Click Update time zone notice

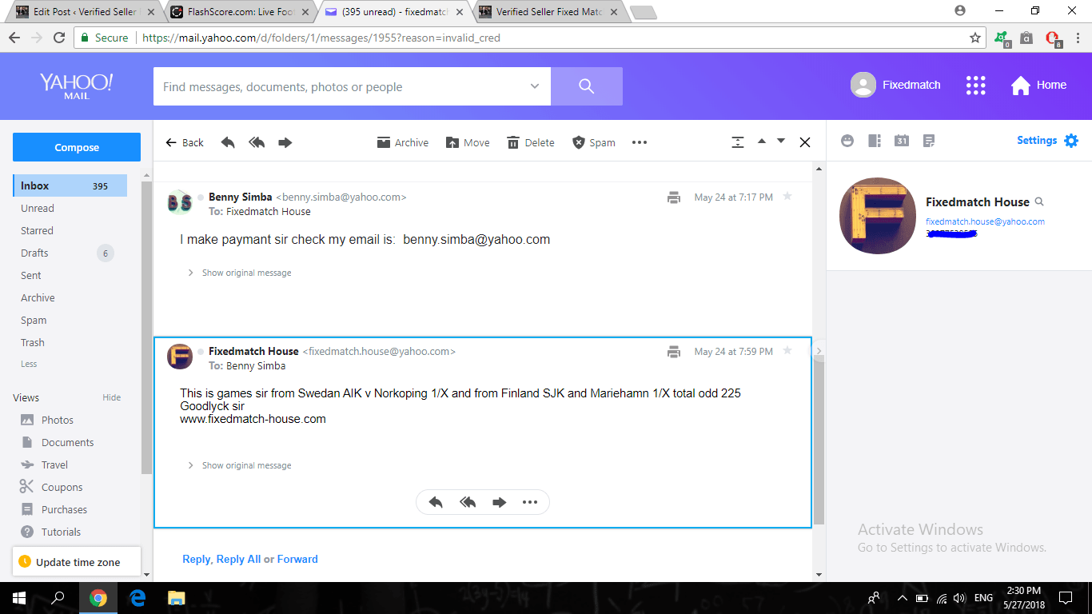pos(77,562)
